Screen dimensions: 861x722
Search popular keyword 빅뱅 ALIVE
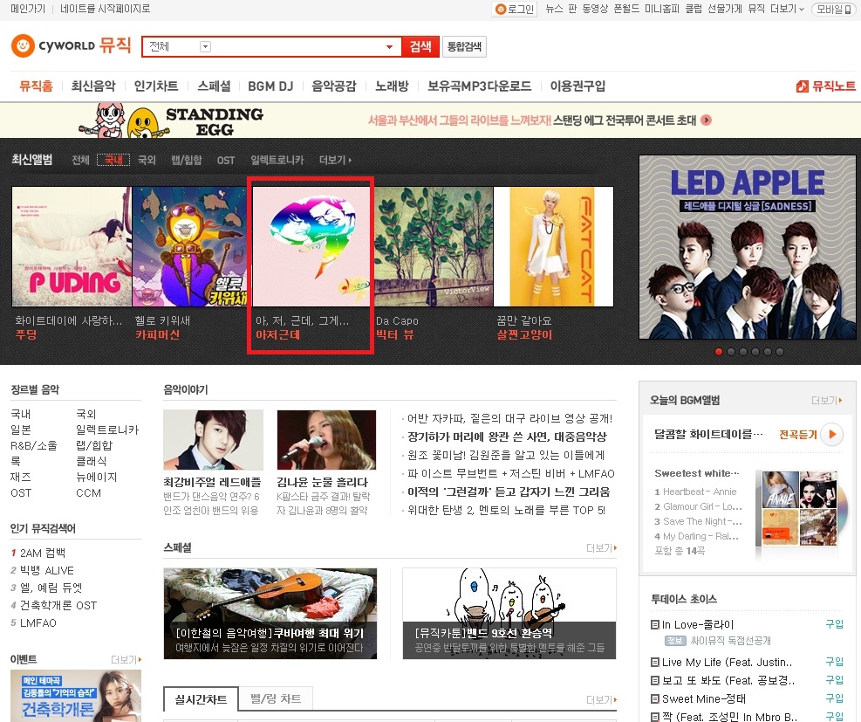tap(47, 570)
